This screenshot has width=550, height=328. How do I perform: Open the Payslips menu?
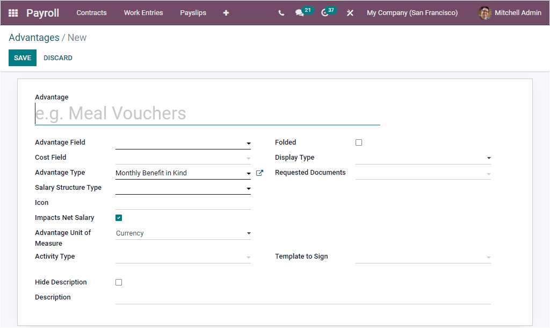193,12
